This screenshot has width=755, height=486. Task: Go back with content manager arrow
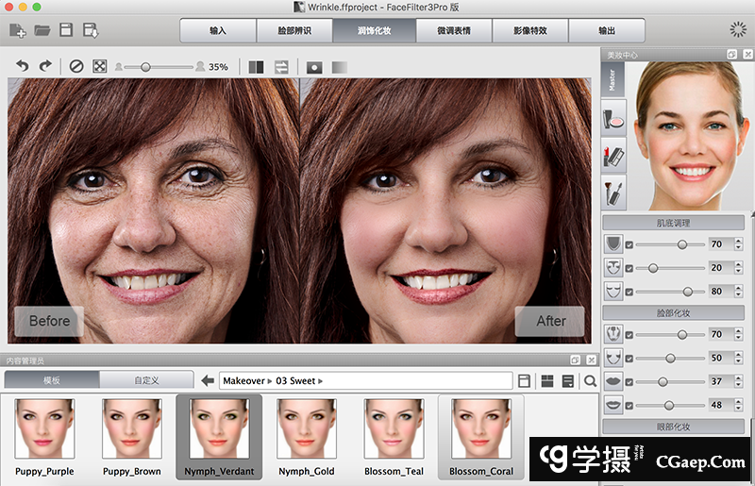(x=208, y=380)
